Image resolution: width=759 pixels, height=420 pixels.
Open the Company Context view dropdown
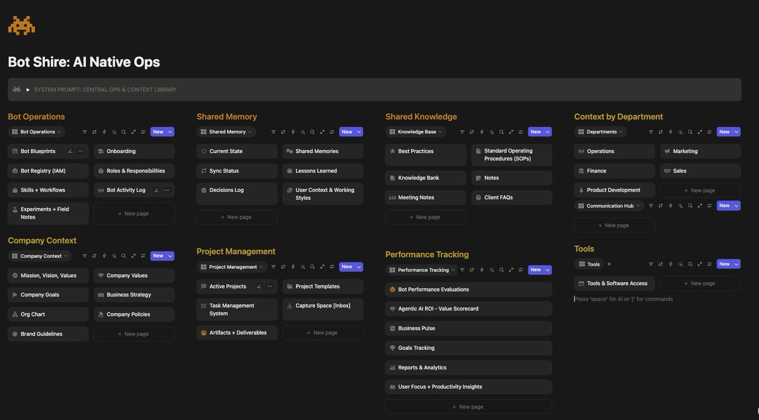(40, 256)
